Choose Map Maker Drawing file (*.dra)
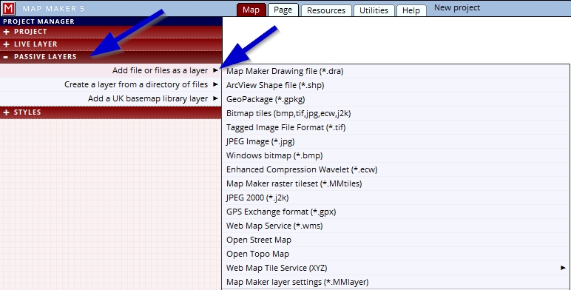The height and width of the screenshot is (290, 571). click(x=396, y=71)
